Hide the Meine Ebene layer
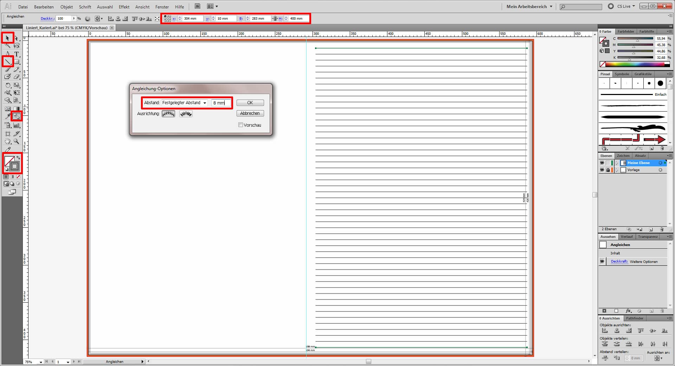The image size is (675, 366). [602, 163]
